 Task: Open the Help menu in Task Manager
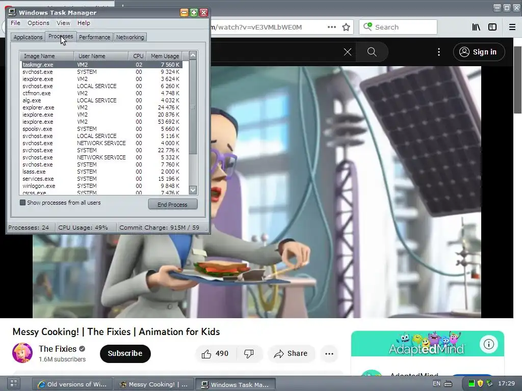coord(84,23)
